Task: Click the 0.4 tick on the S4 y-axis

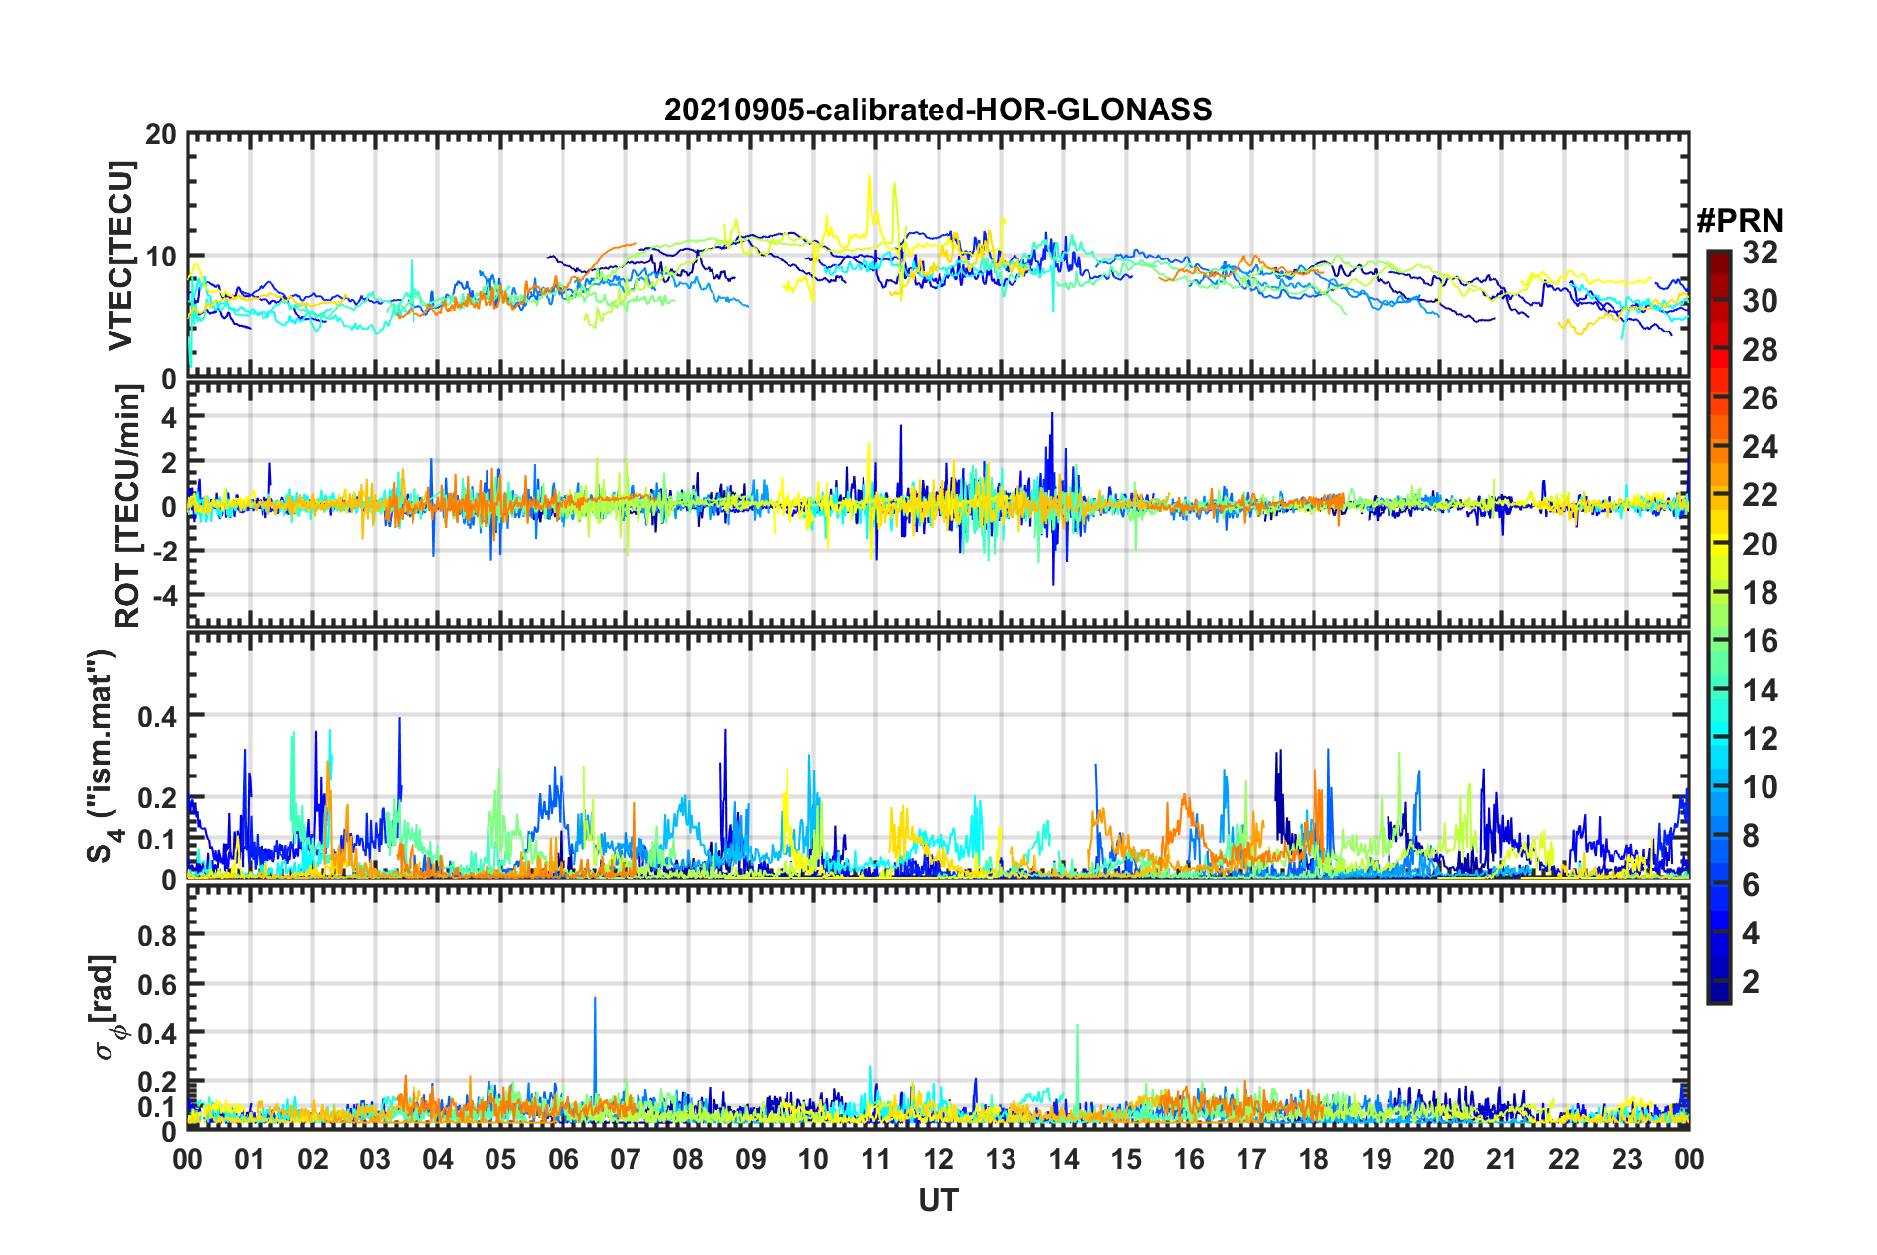Action: pos(157,715)
